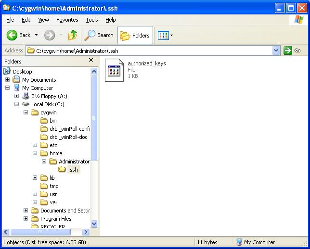Select Local Disk (C:) in folder tree
Image resolution: width=310 pixels, height=249 pixels.
pos(47,104)
